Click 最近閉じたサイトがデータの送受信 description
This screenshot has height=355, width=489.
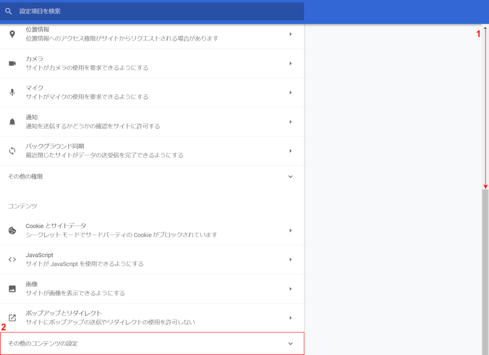click(104, 155)
